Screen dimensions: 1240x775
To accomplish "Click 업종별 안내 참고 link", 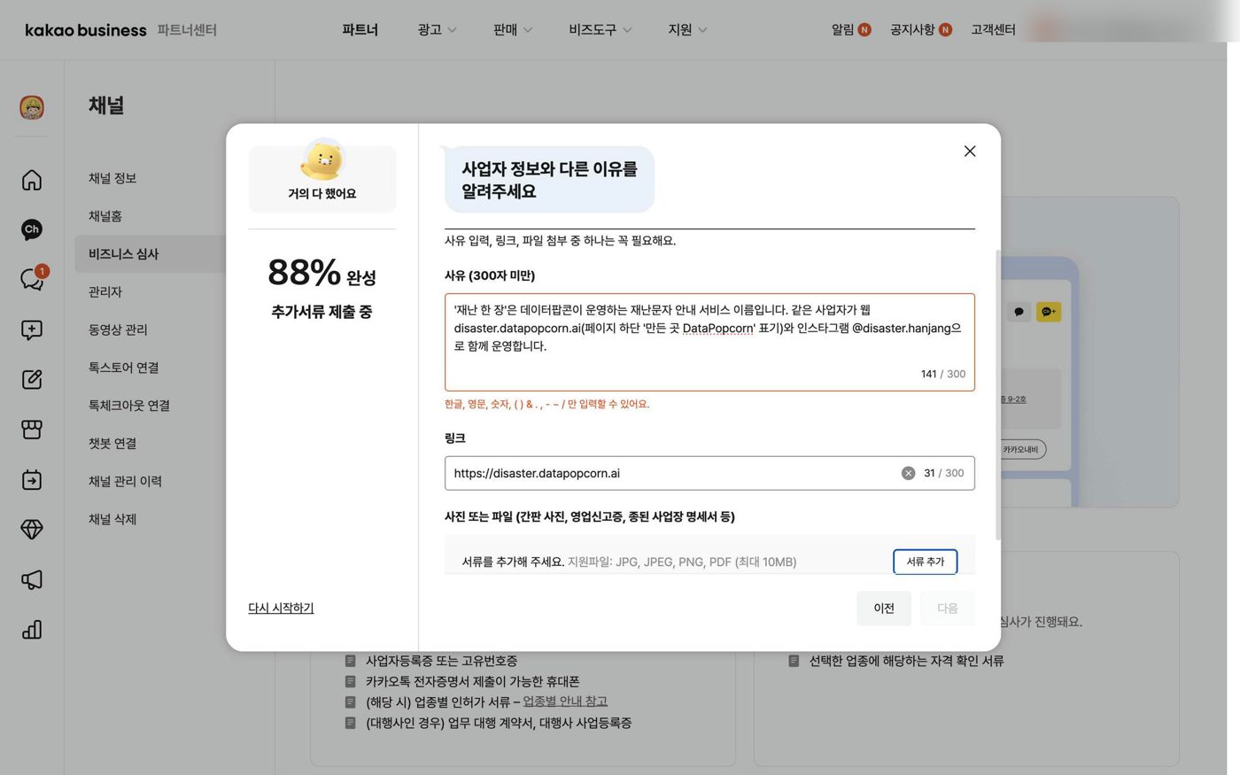I will pos(565,701).
